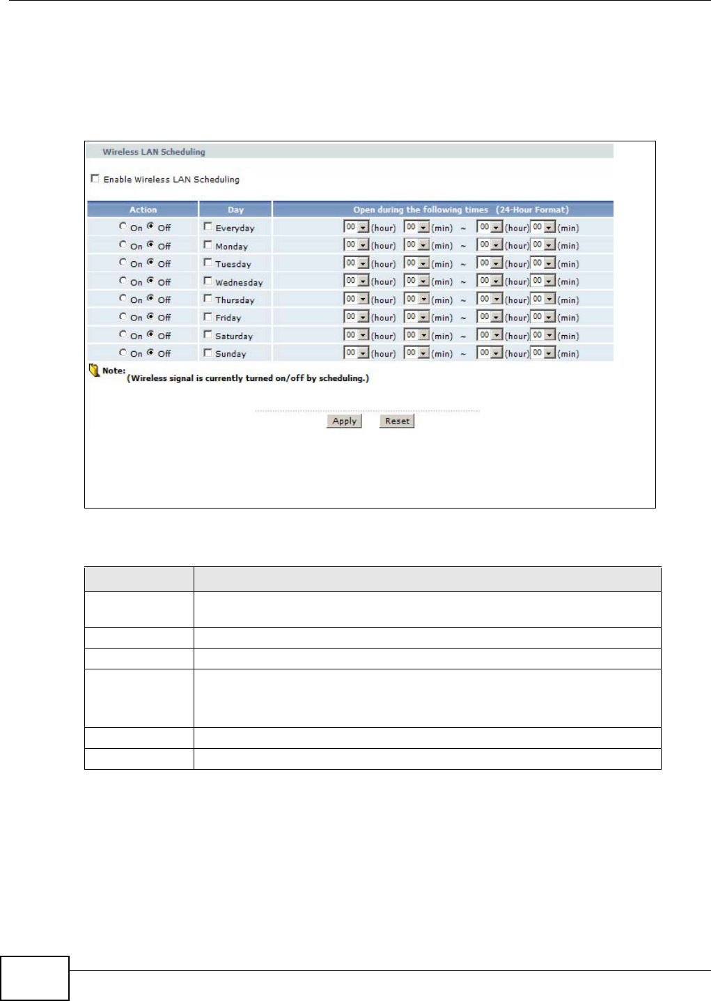Set Tuesday action to On

(123, 263)
